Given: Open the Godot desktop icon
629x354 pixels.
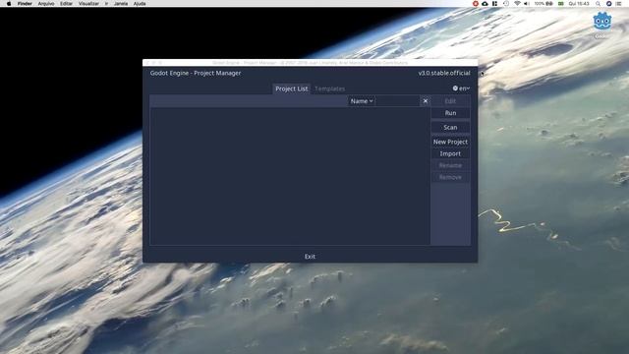Looking at the screenshot, I should coord(601,22).
